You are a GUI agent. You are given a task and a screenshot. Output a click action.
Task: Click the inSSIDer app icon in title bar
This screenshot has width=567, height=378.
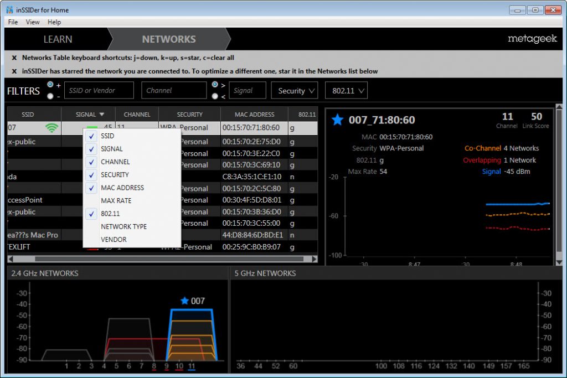[x=10, y=10]
